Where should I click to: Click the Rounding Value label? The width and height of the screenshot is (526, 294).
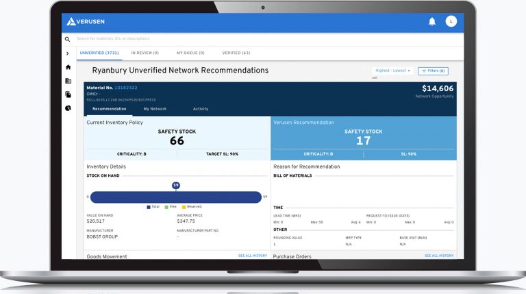pyautogui.click(x=288, y=238)
